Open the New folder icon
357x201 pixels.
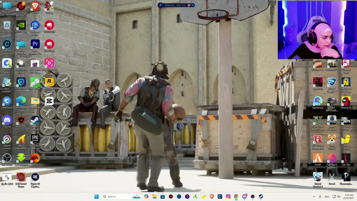(35, 103)
